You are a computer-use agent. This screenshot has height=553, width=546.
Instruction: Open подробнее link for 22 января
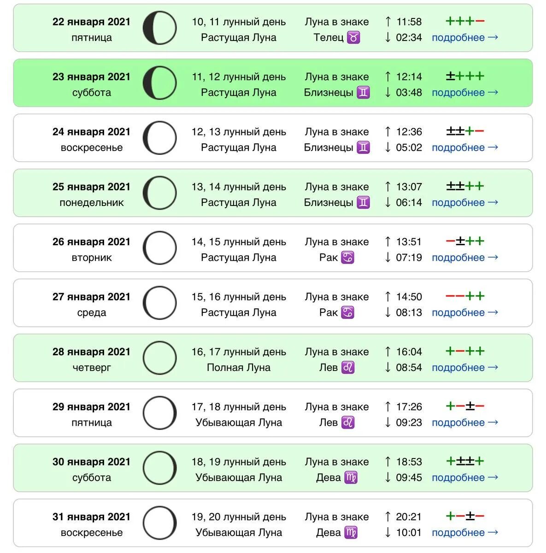pyautogui.click(x=464, y=38)
